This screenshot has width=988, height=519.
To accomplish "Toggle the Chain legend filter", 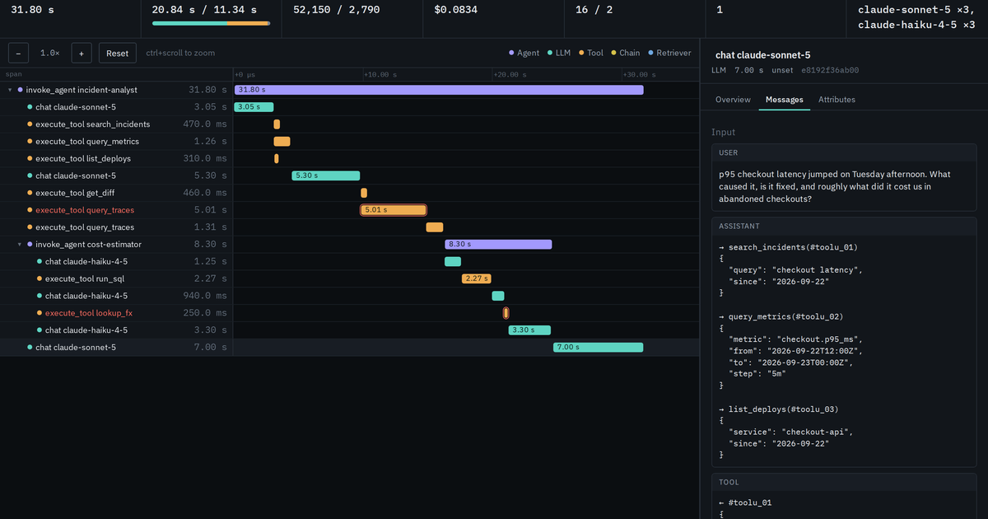I will (625, 53).
